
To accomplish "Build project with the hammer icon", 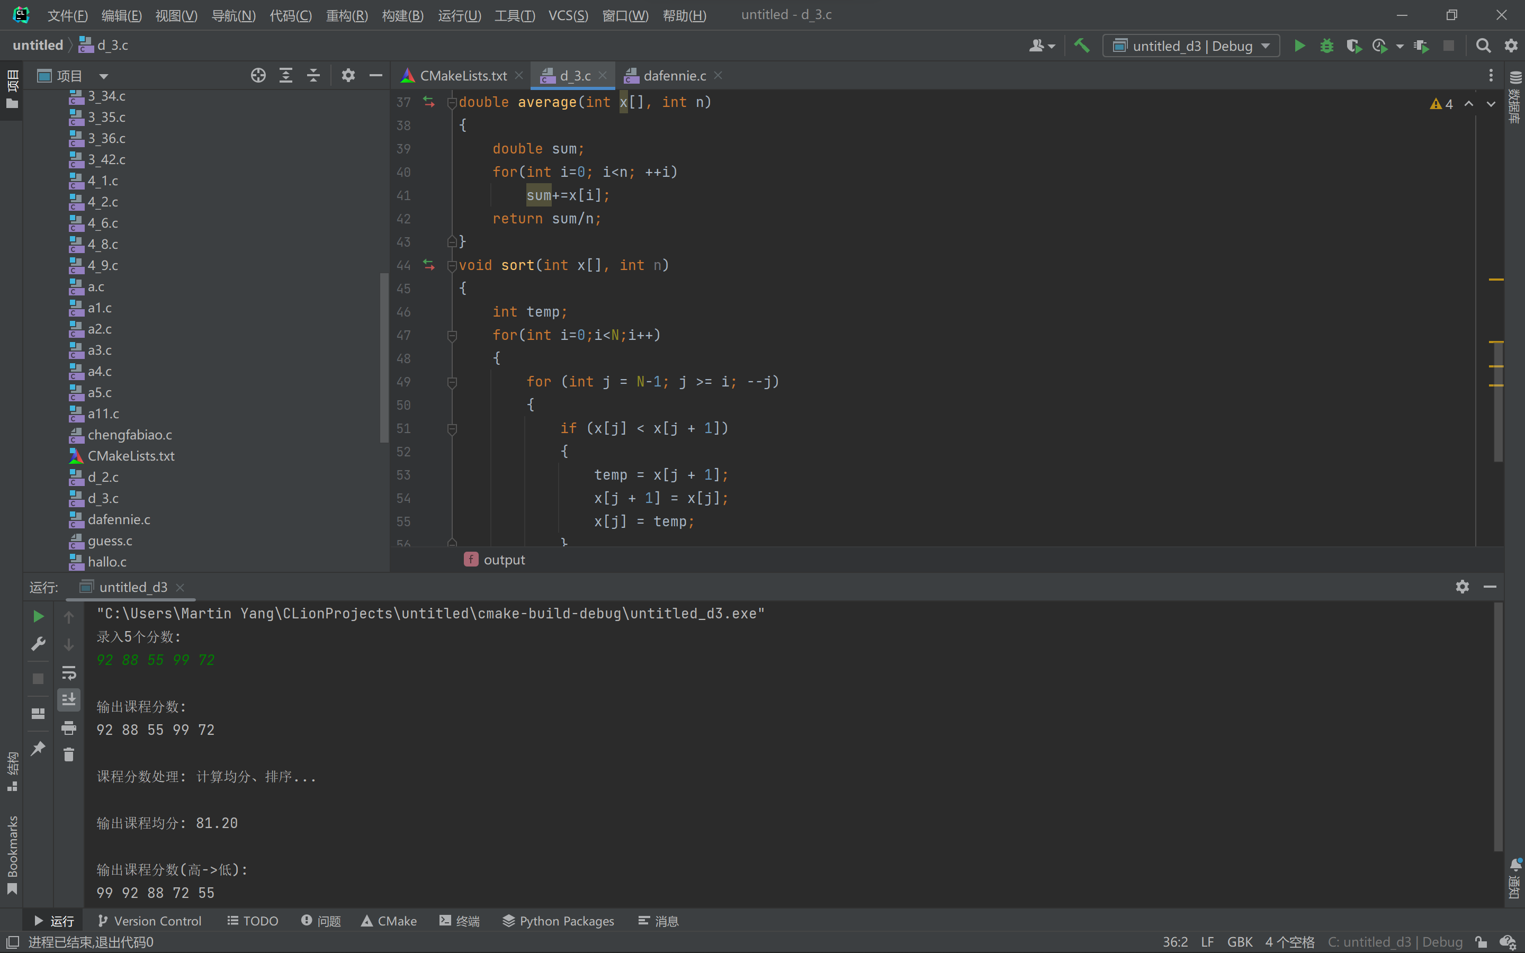I will [1081, 46].
